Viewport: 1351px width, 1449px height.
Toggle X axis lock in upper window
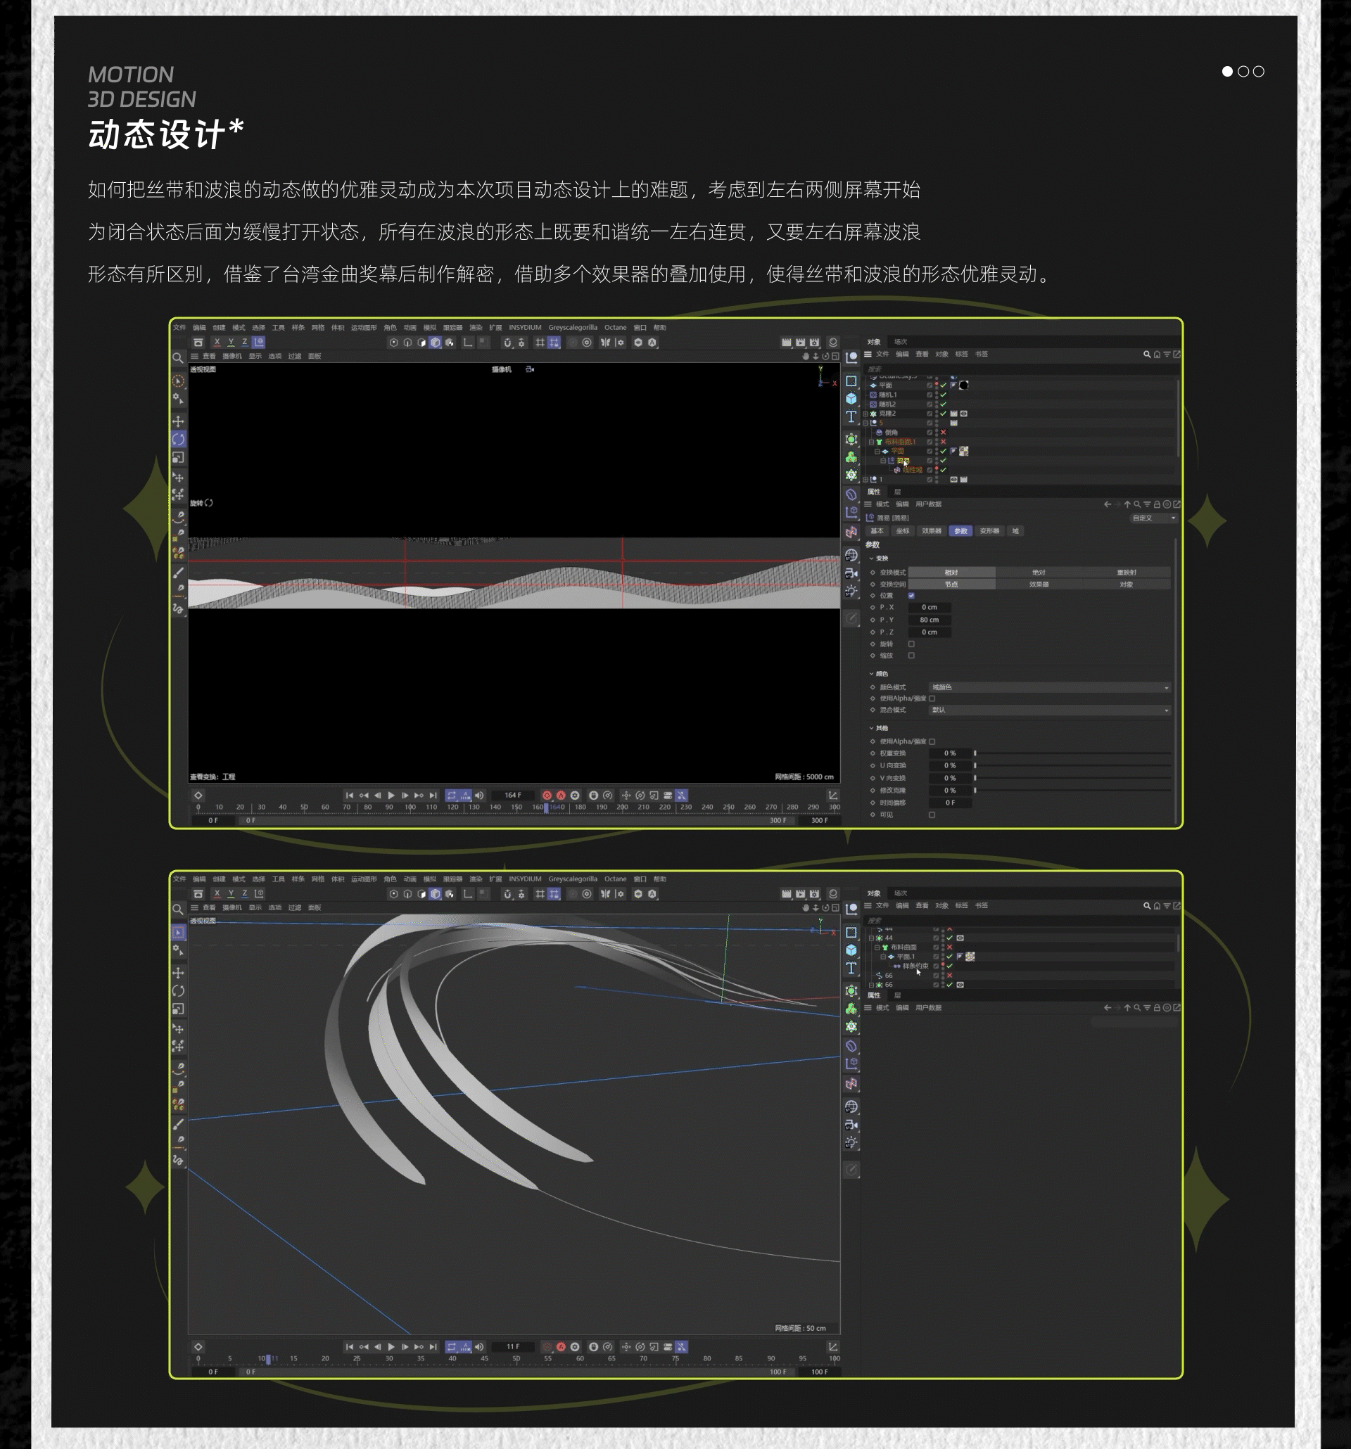(x=217, y=342)
